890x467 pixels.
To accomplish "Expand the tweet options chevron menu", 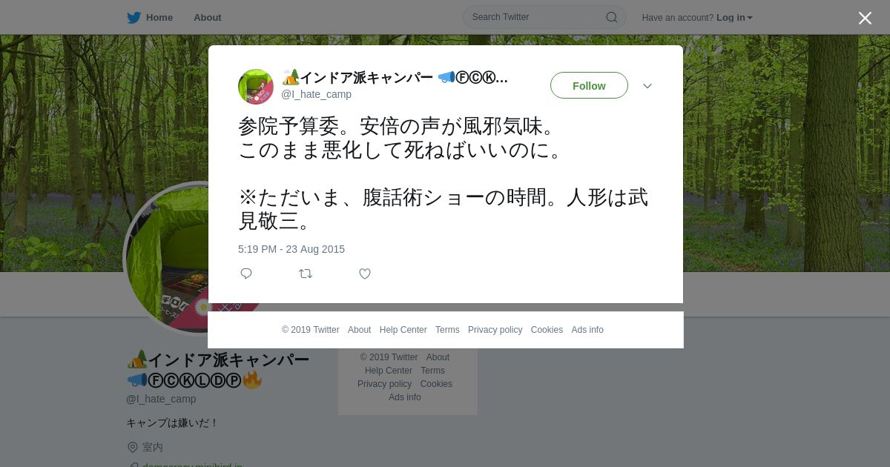I will (647, 86).
